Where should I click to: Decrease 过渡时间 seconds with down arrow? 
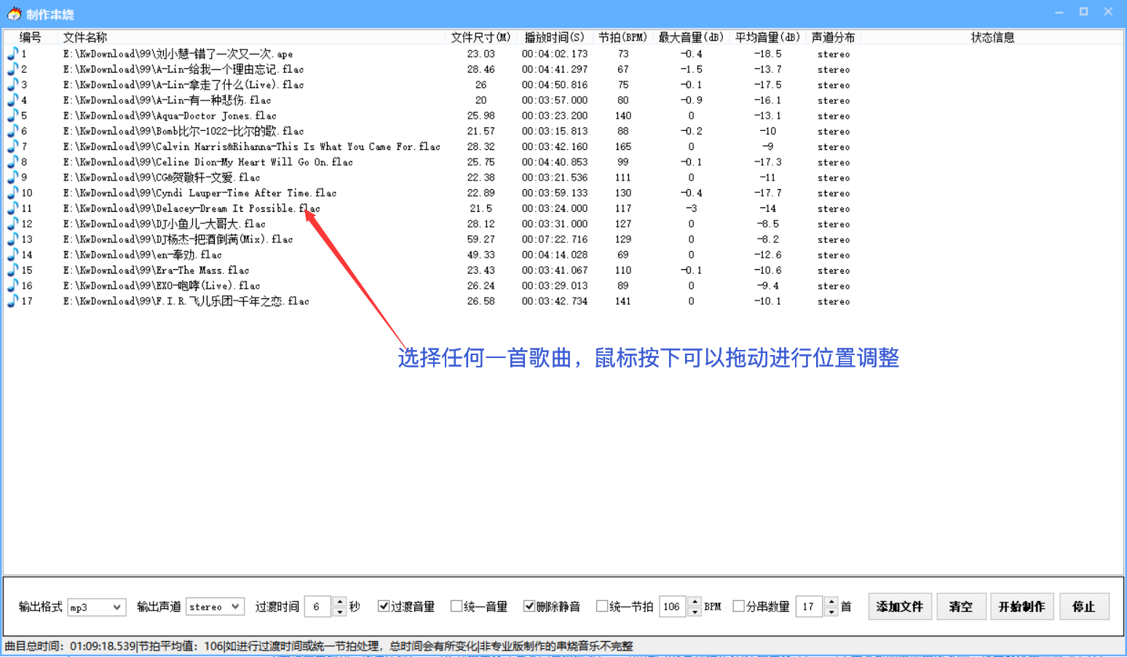(x=339, y=611)
